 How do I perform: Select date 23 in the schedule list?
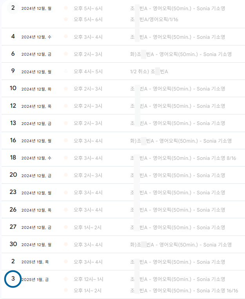[x=13, y=192]
